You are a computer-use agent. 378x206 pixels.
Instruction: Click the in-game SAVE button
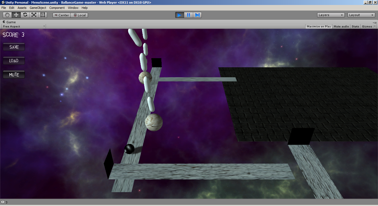(14, 47)
